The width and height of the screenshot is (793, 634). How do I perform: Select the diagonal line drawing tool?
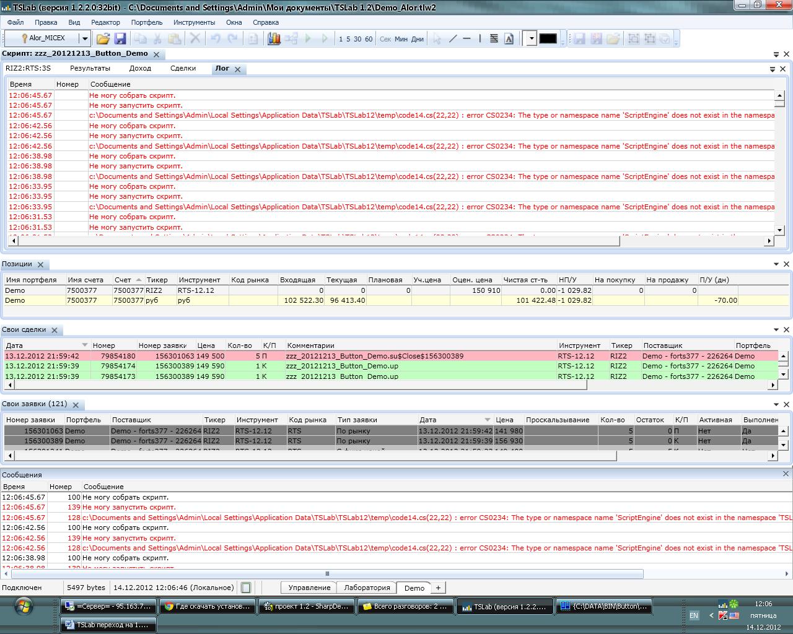453,38
